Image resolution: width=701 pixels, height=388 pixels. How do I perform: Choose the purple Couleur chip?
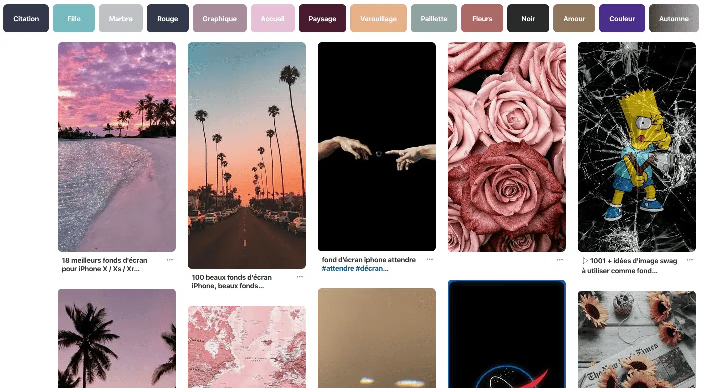622,18
